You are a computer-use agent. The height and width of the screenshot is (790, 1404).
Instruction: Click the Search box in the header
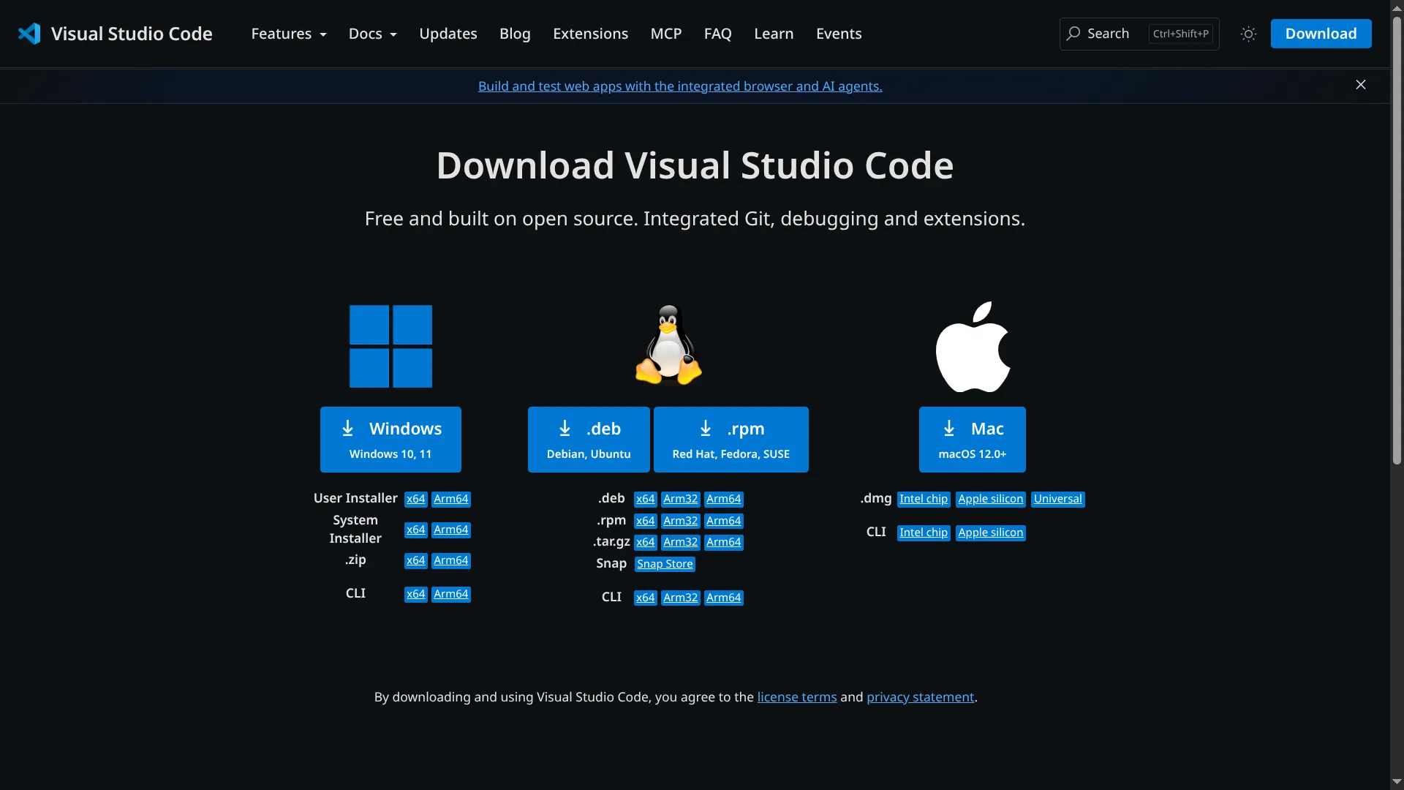[1139, 34]
